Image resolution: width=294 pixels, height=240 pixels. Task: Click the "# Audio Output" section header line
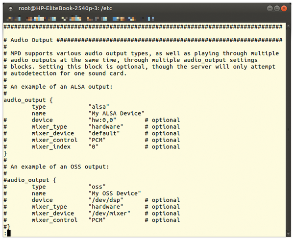143,40
